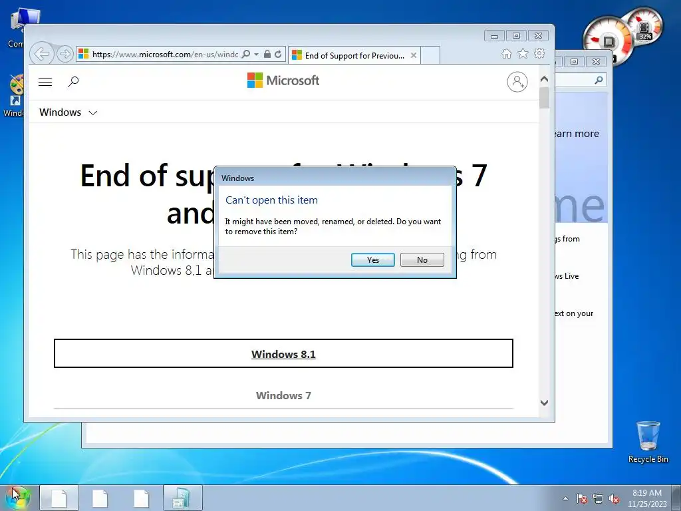Click the network status tray icon

(x=598, y=499)
